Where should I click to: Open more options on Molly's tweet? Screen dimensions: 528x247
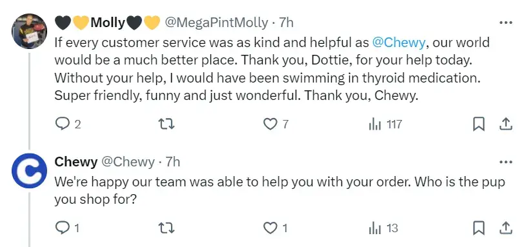coord(505,23)
